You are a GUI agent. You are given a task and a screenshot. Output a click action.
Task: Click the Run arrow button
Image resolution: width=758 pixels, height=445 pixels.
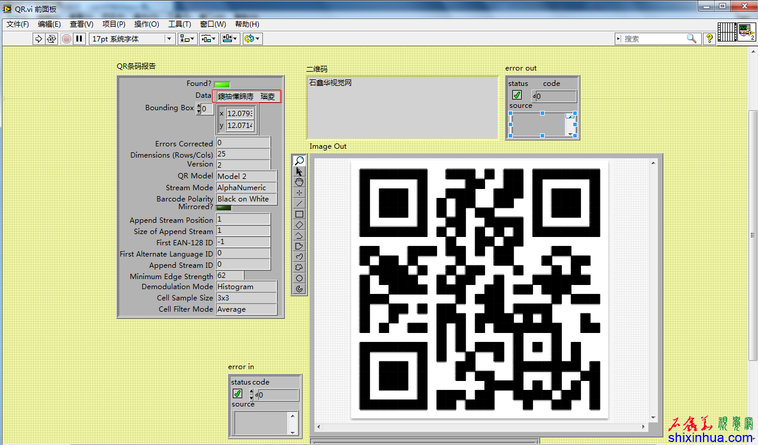[38, 39]
